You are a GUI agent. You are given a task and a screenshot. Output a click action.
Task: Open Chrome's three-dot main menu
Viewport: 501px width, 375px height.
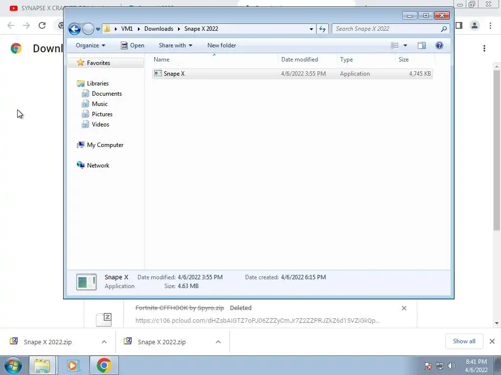(x=490, y=25)
